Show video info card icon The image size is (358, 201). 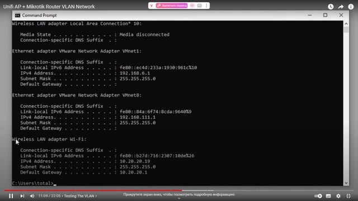coord(351,7)
